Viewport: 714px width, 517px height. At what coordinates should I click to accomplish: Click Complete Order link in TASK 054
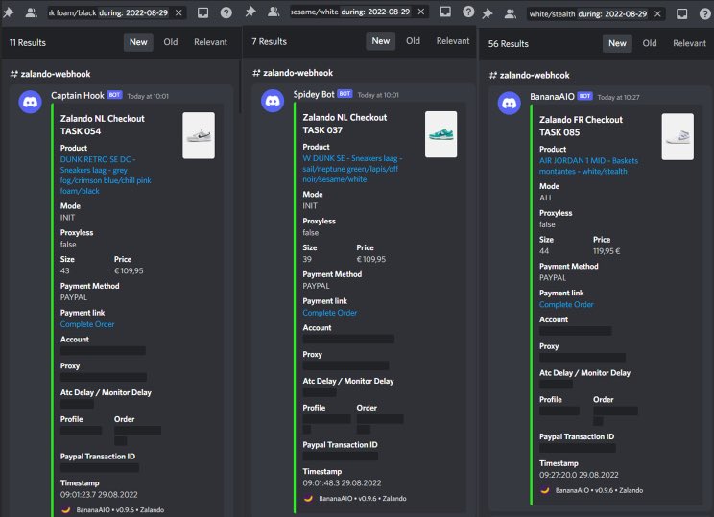point(87,324)
